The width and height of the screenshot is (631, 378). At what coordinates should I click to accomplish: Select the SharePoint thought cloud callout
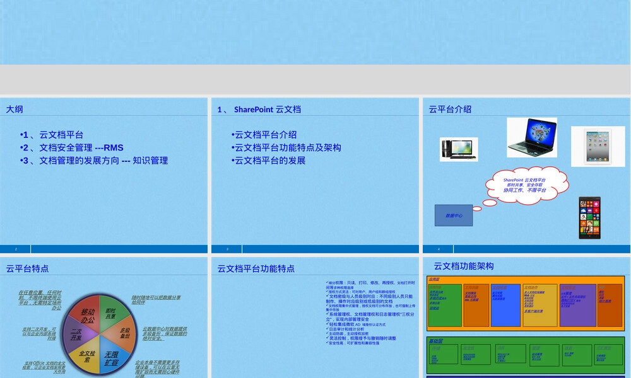coord(526,185)
